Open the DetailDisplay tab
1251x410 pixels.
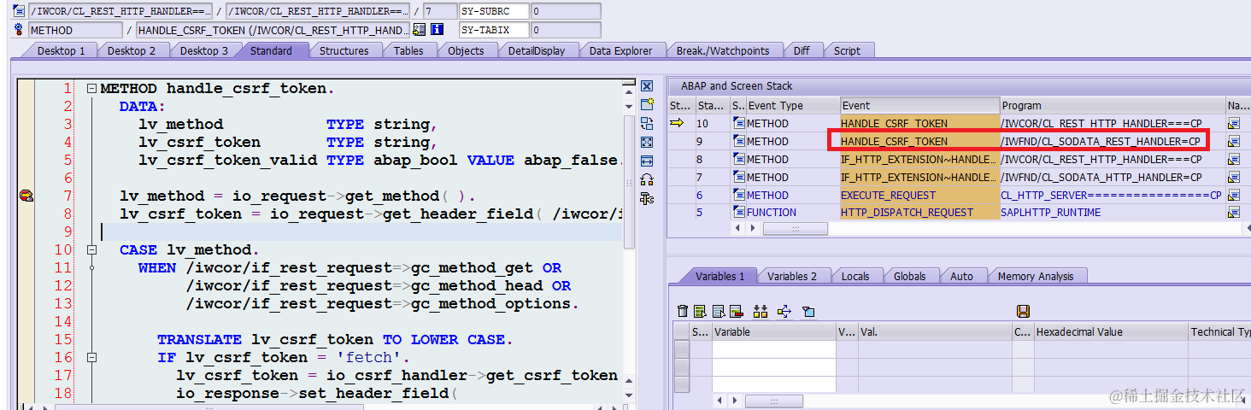[x=537, y=51]
